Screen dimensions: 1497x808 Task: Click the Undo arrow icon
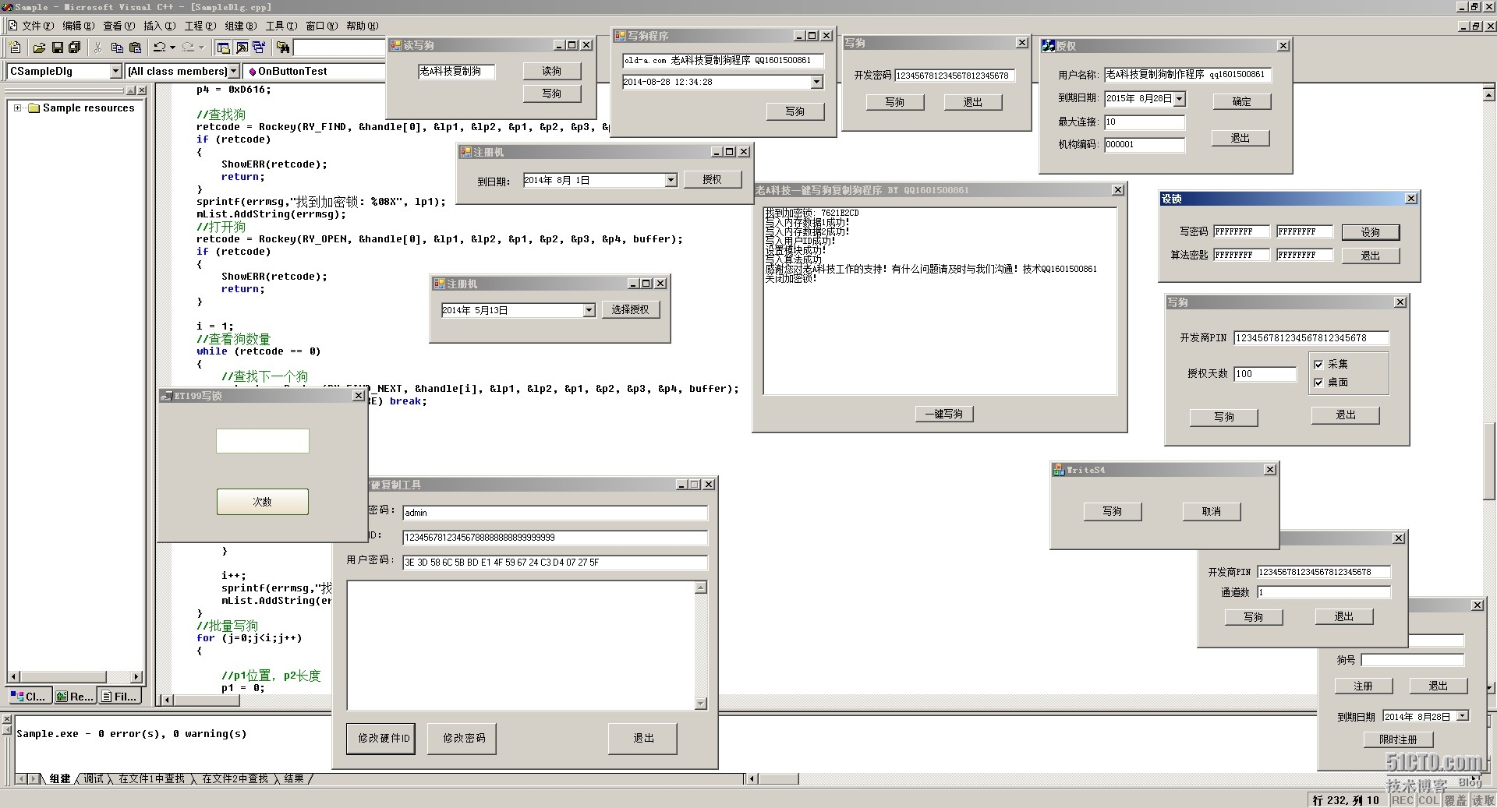tap(160, 48)
